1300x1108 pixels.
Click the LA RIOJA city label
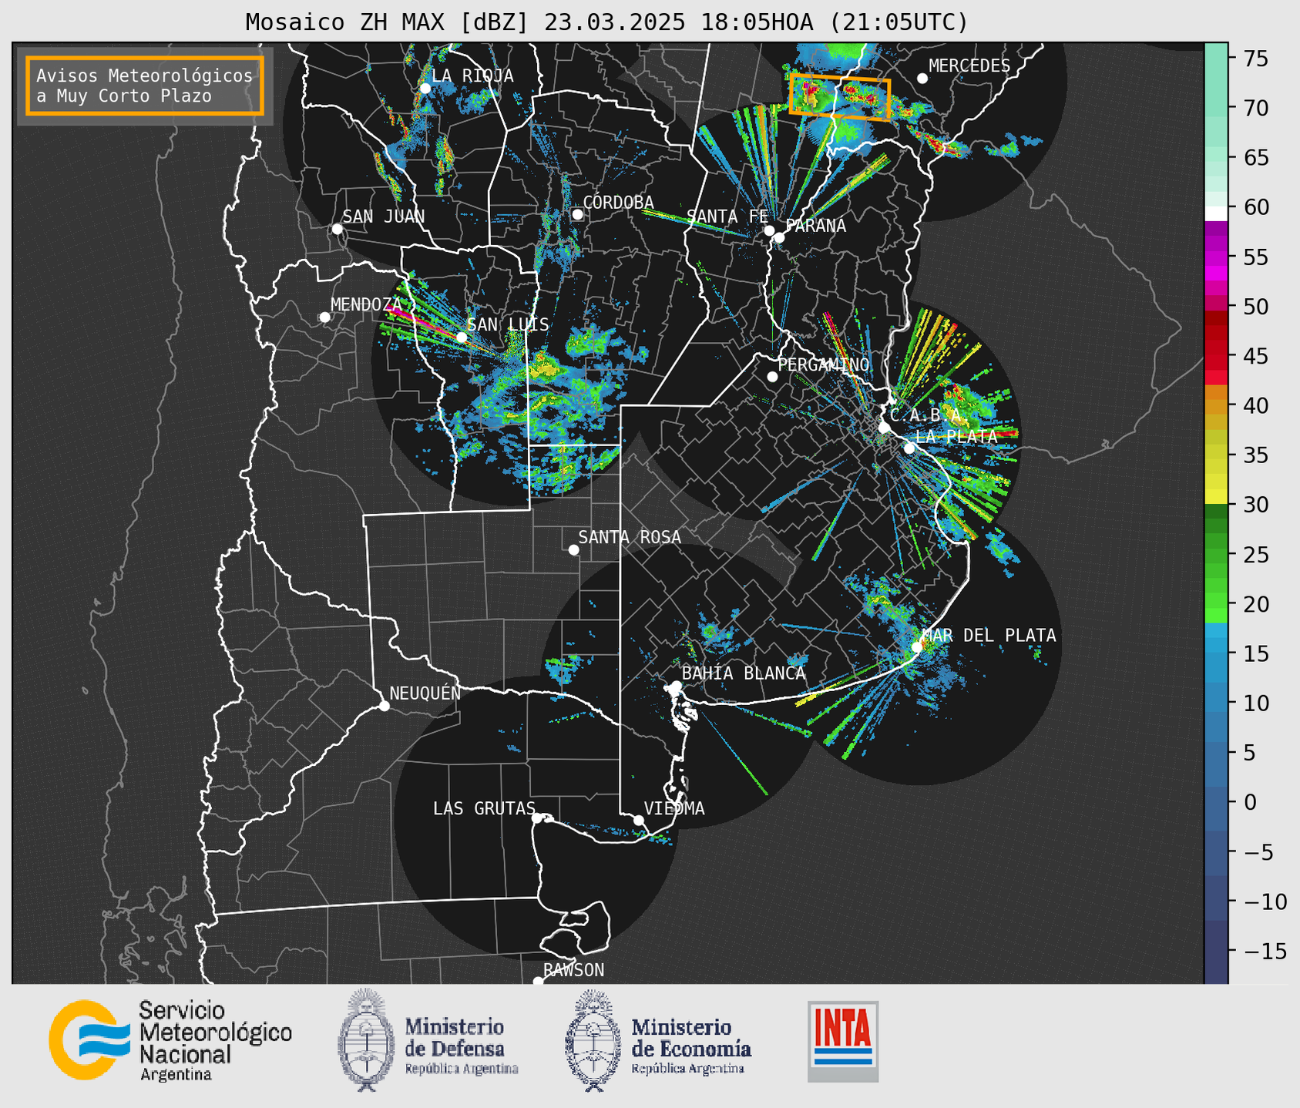point(472,76)
